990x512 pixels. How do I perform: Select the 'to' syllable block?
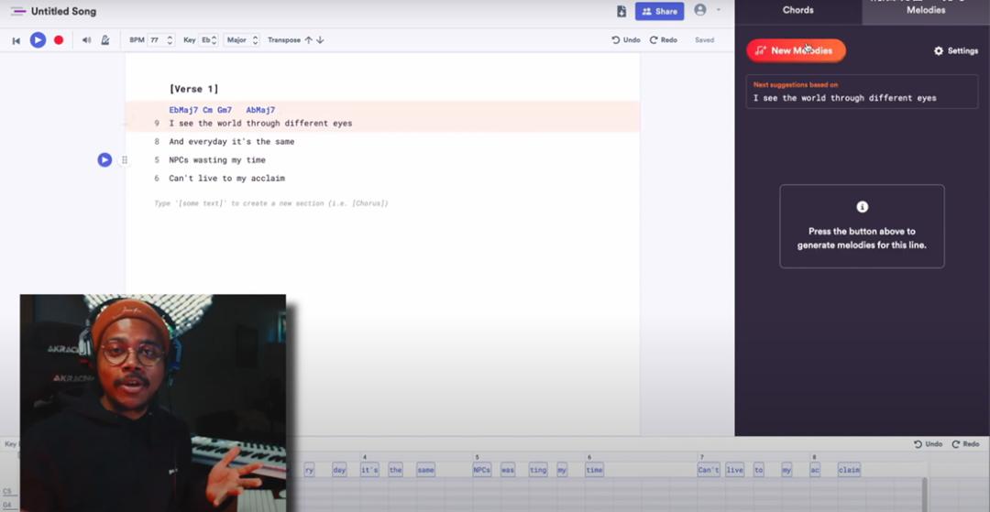coord(758,470)
